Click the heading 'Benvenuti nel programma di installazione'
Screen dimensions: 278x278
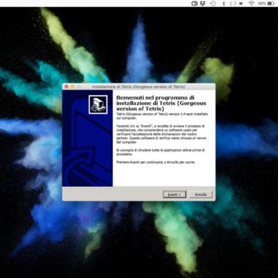pos(161,103)
